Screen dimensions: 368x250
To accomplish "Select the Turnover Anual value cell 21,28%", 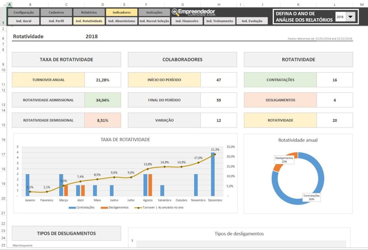I will click(x=103, y=80).
